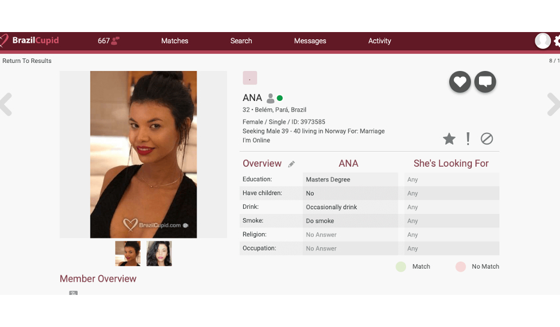Add profile to favorites with star icon

449,139
